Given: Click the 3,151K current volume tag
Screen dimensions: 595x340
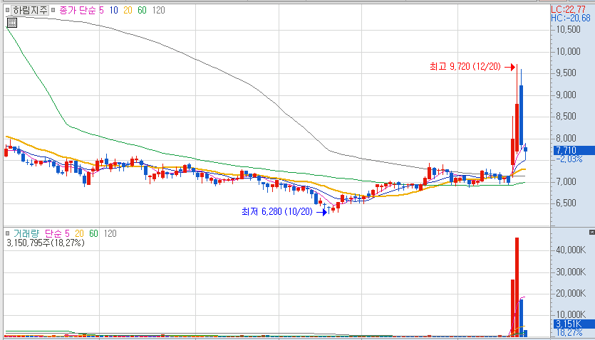Looking at the screenshot, I should (x=574, y=324).
